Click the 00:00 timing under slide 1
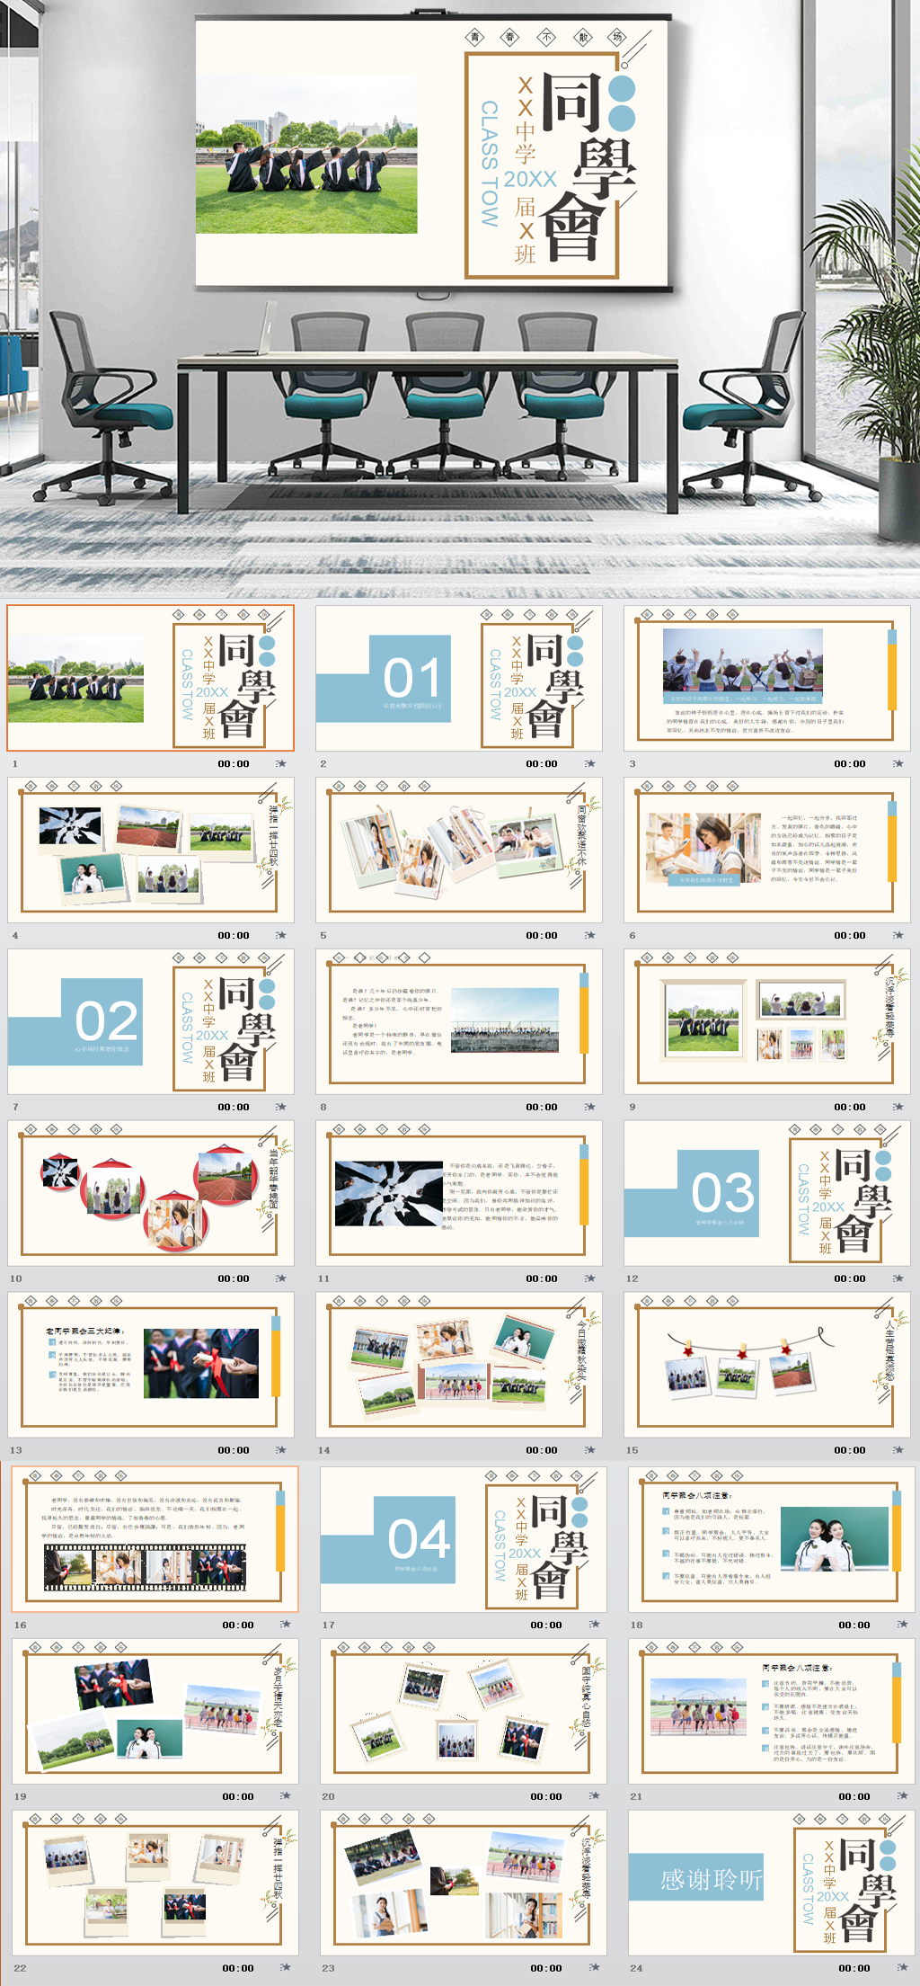The width and height of the screenshot is (920, 1986). tap(234, 763)
